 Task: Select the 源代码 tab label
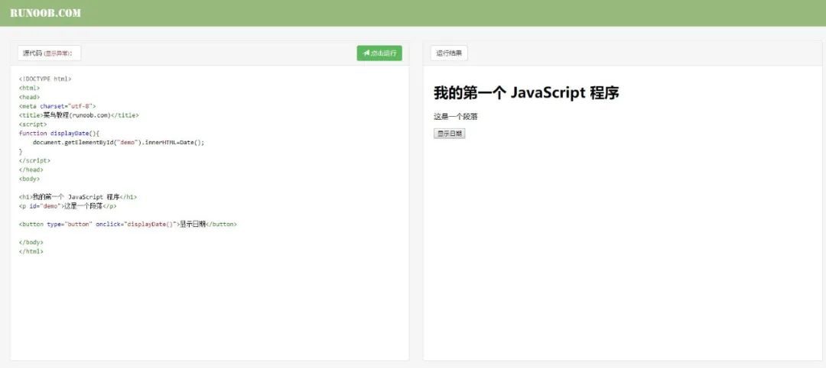[x=33, y=53]
